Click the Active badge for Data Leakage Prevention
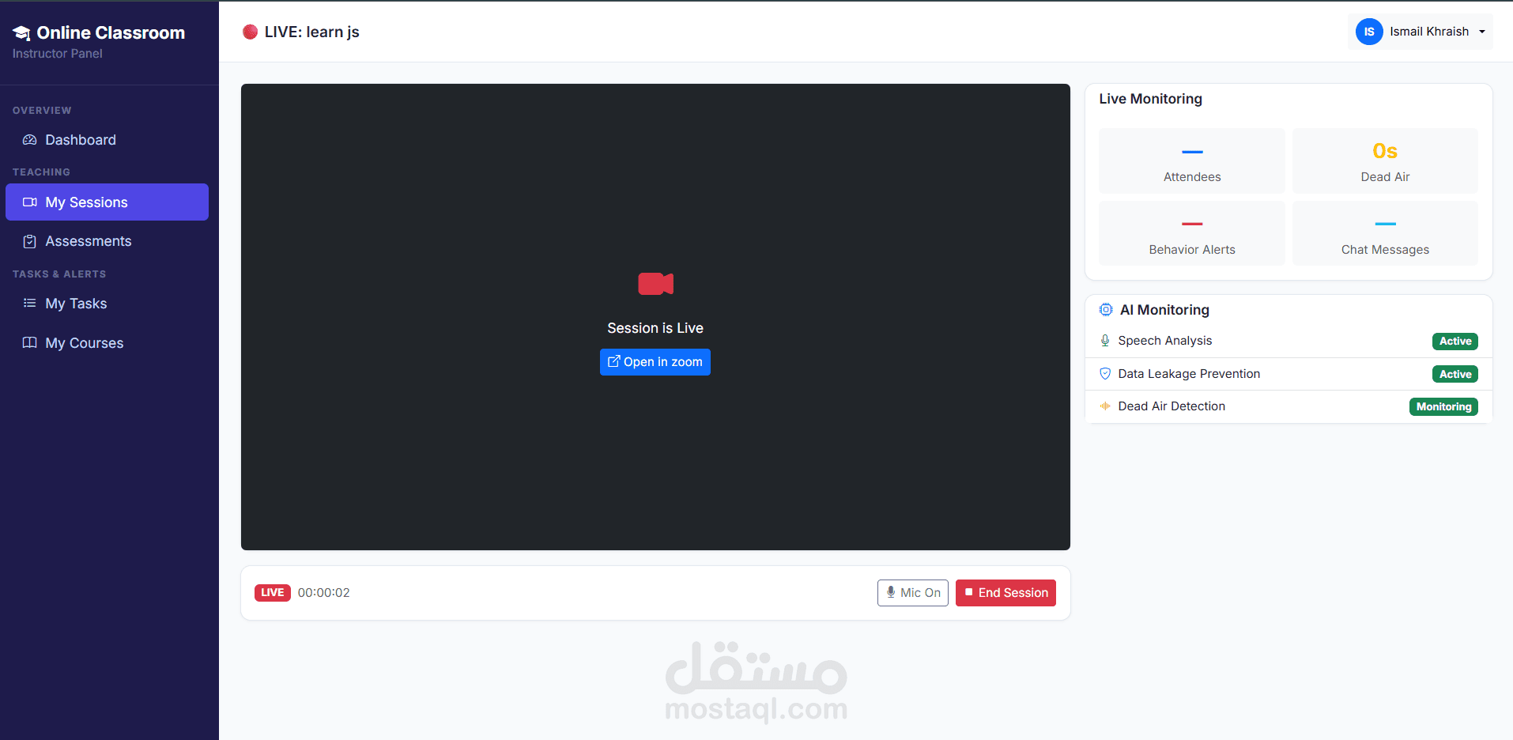Image resolution: width=1513 pixels, height=740 pixels. [1455, 374]
